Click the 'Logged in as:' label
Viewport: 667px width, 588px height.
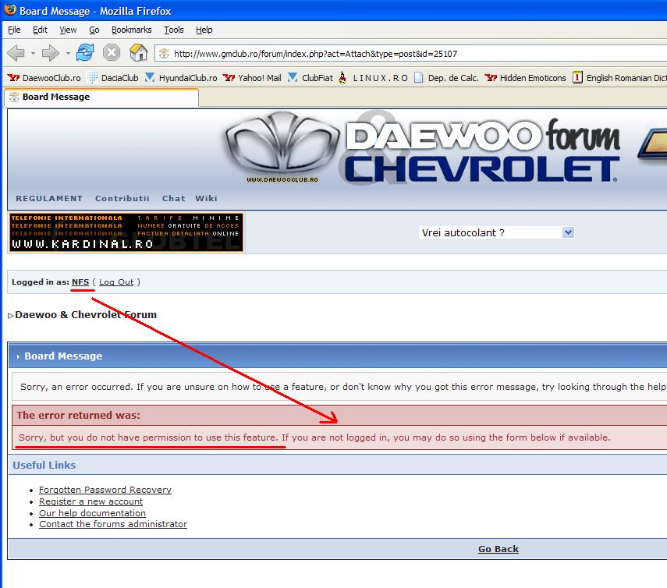(x=41, y=282)
